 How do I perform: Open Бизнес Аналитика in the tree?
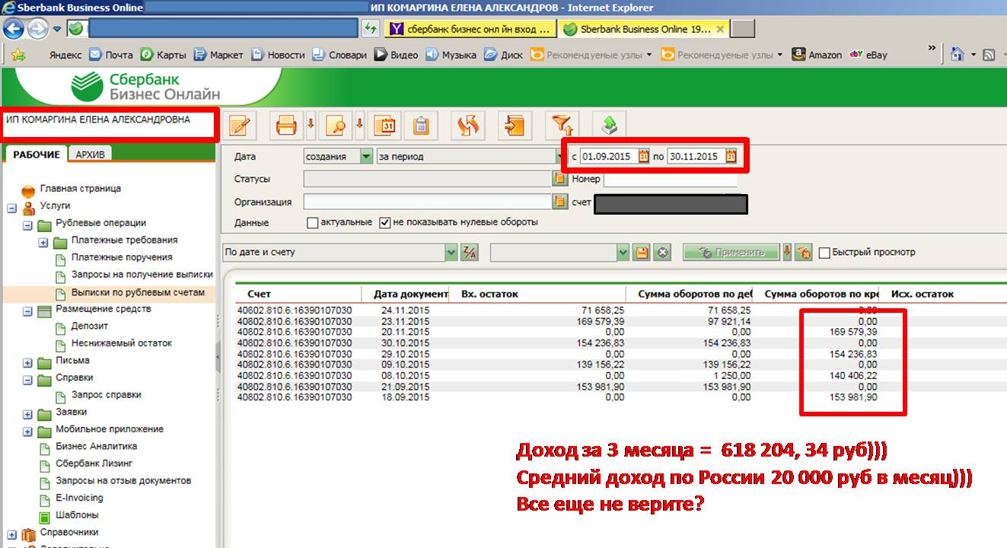(x=96, y=446)
